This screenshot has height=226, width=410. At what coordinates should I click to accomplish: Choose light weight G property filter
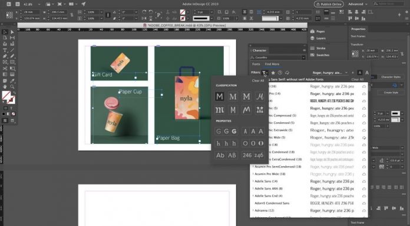coord(219,131)
